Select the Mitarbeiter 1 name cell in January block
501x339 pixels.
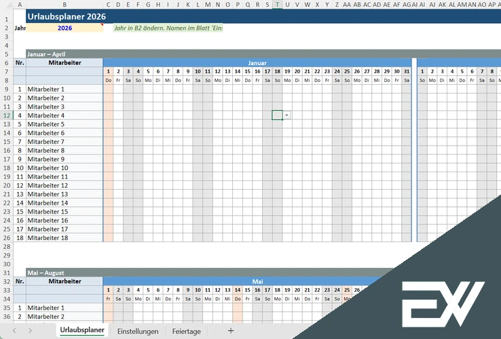[x=64, y=89]
